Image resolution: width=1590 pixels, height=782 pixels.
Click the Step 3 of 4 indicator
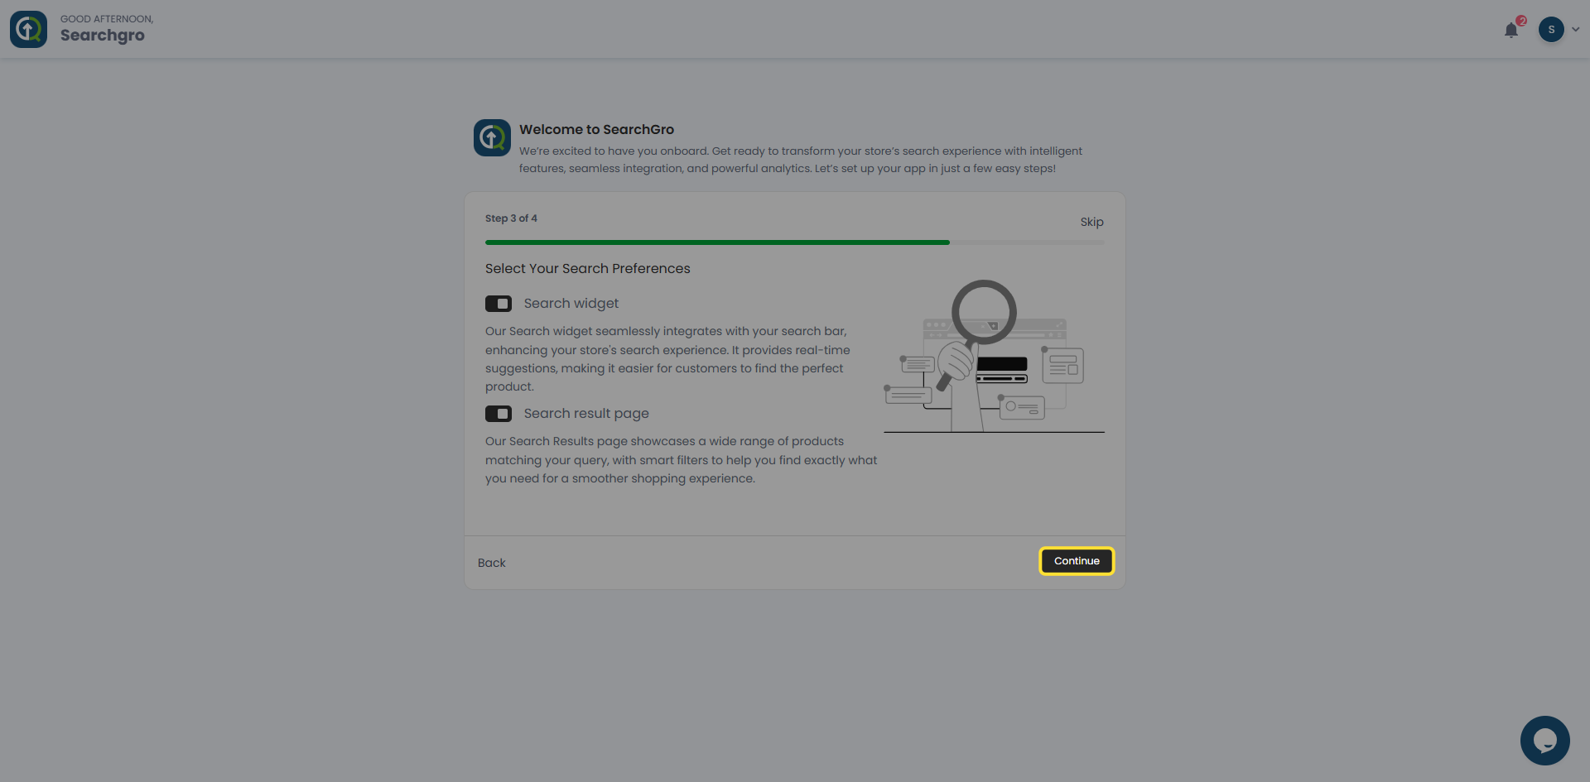pyautogui.click(x=511, y=218)
